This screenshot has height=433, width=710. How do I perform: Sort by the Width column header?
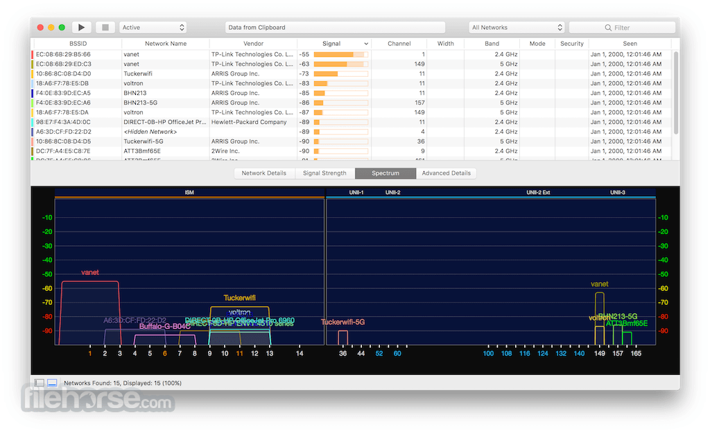click(446, 44)
